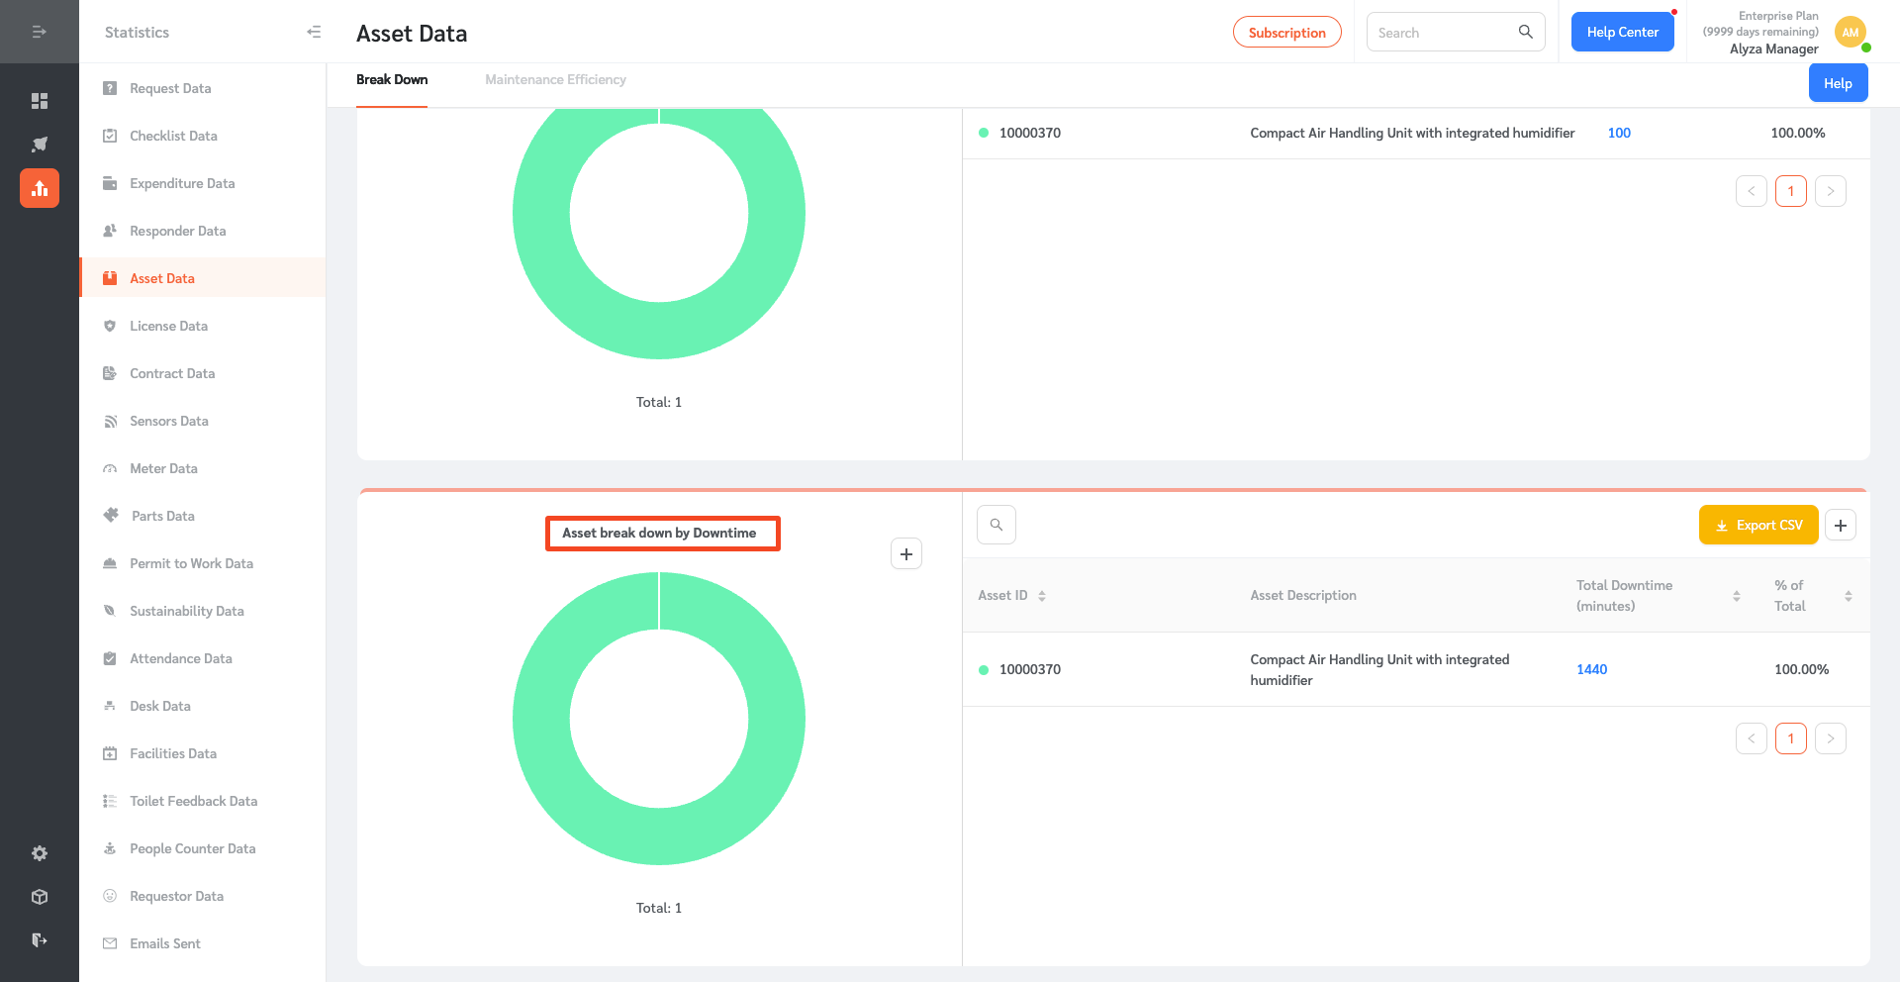Open Permit to Work Data
This screenshot has width=1900, height=982.
click(x=202, y=563)
